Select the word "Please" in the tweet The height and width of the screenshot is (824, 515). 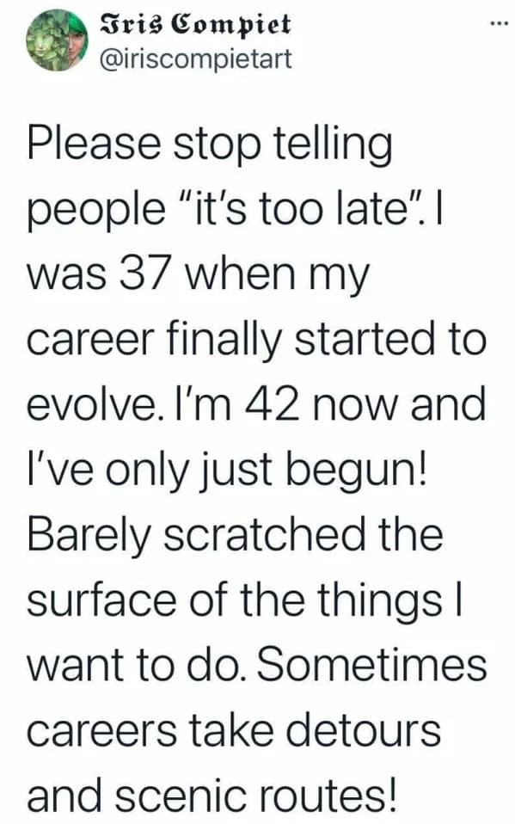(x=94, y=145)
